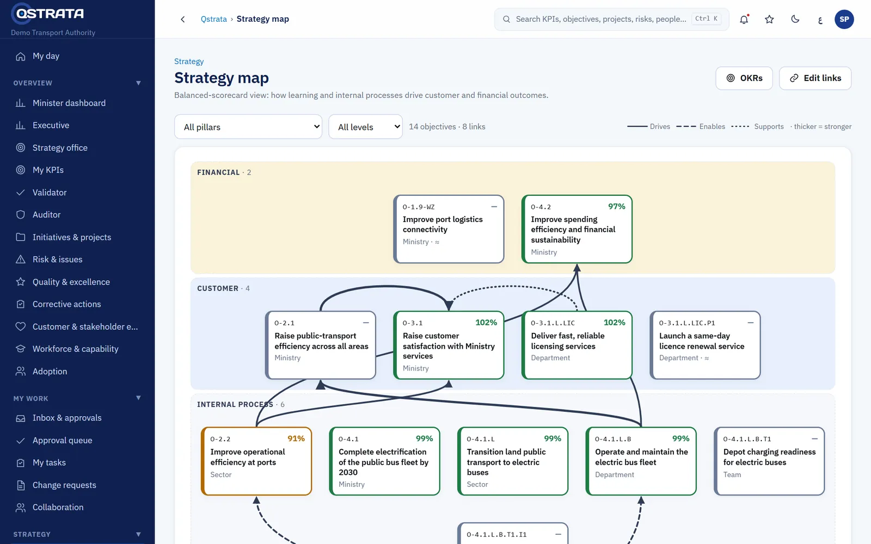
Task: Click the My tasks clipboard icon
Action: 21,462
